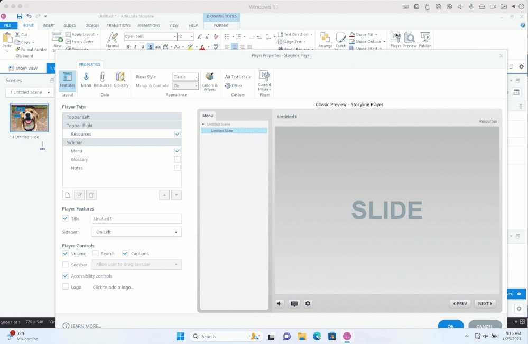Click the OK button
The image size is (528, 344).
pos(450,326)
